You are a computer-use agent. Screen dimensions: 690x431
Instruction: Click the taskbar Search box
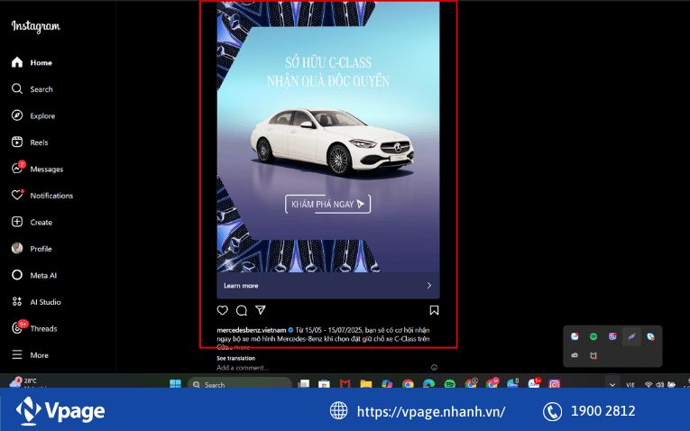tap(240, 383)
